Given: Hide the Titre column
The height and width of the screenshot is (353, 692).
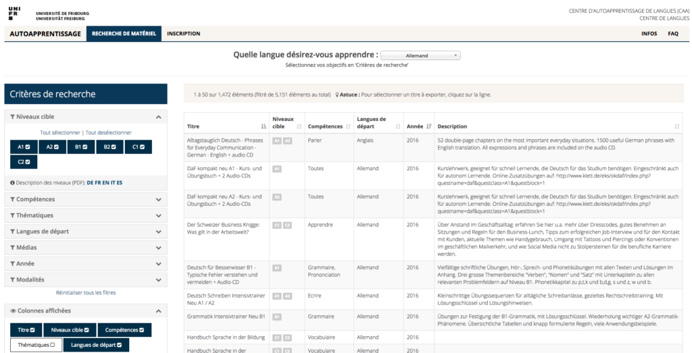Looking at the screenshot, I should pos(26,329).
